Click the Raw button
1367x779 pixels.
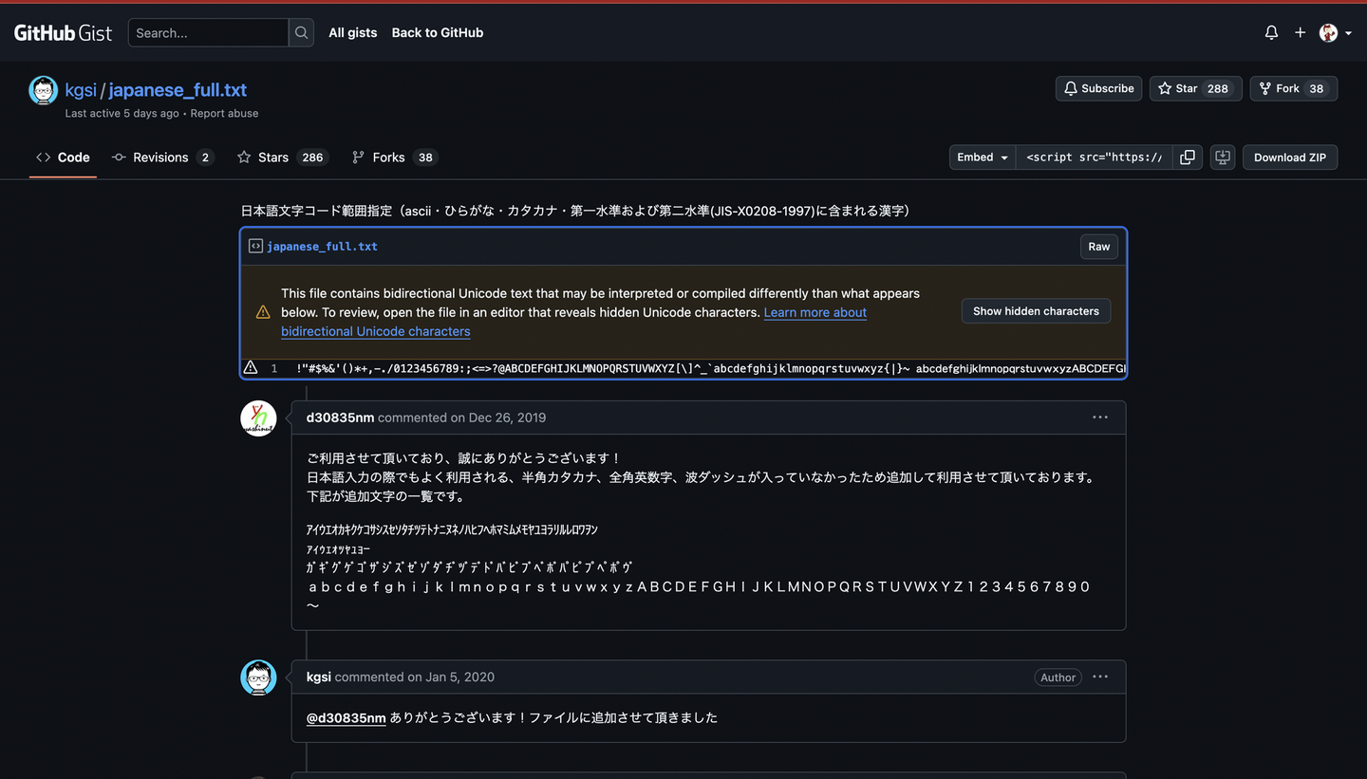1098,247
